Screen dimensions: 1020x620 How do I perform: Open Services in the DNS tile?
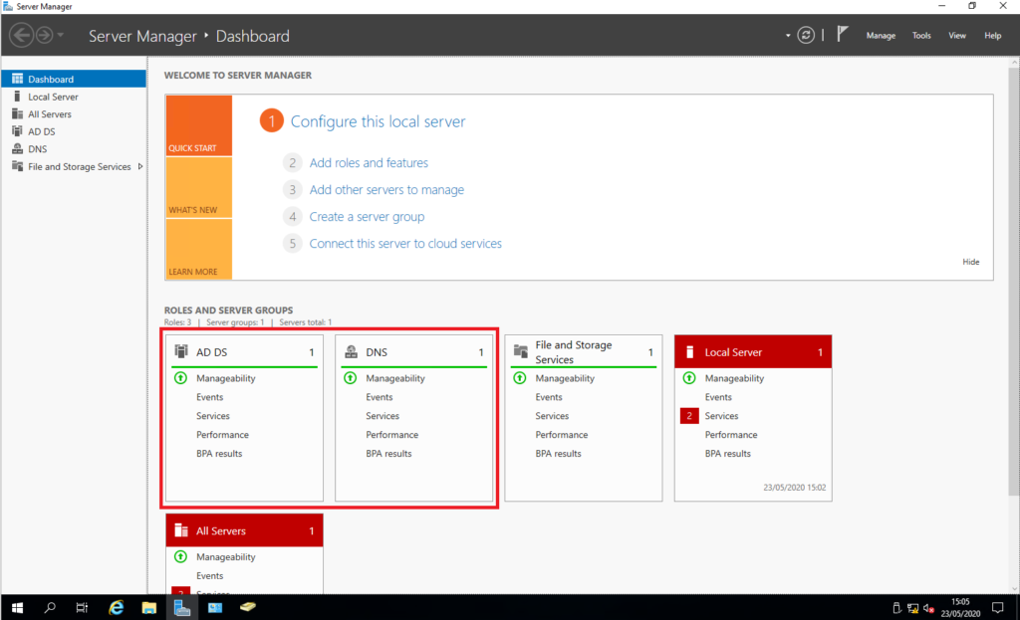click(x=382, y=416)
